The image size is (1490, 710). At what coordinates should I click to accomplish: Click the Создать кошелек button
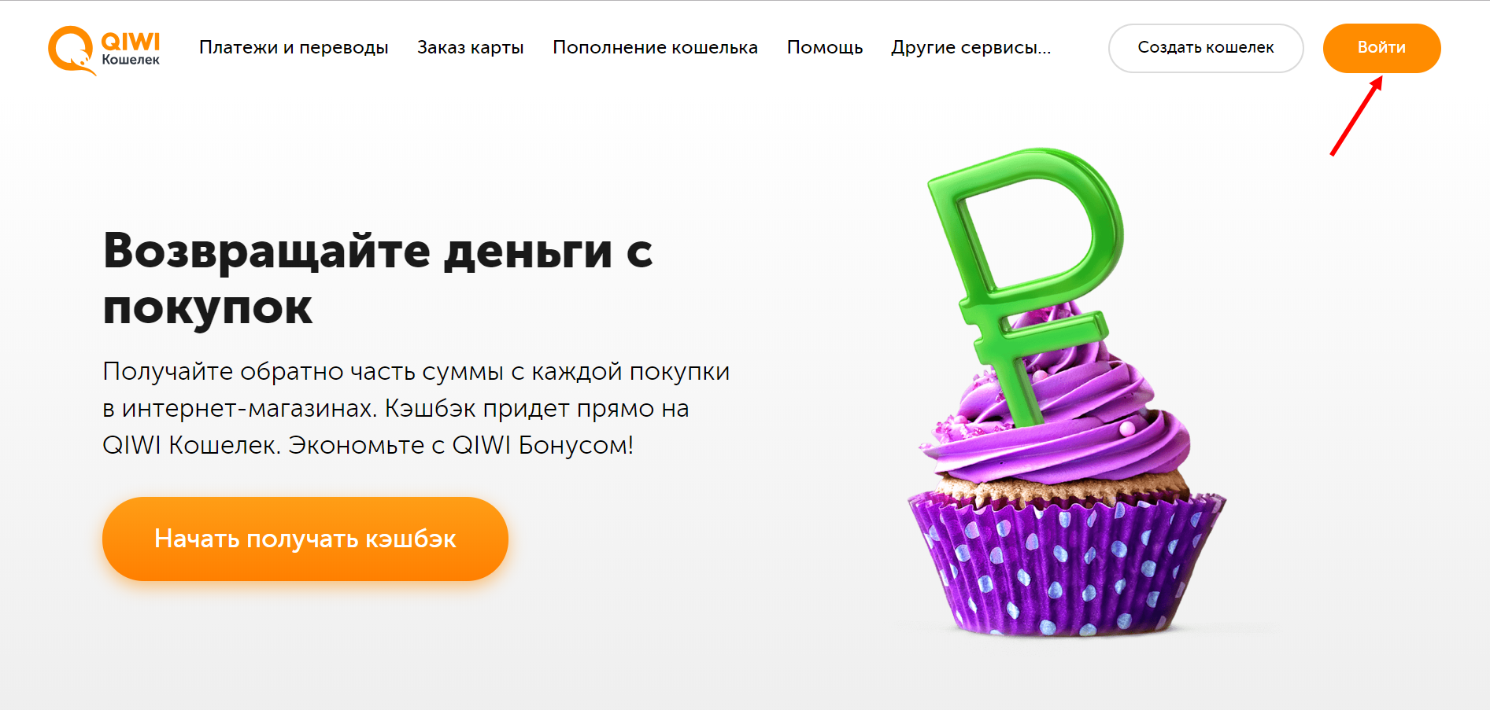(x=1206, y=48)
